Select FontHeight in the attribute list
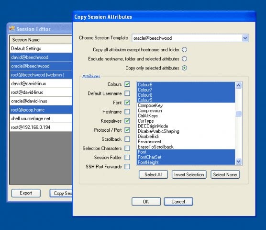This screenshot has width=266, height=230. (x=186, y=162)
